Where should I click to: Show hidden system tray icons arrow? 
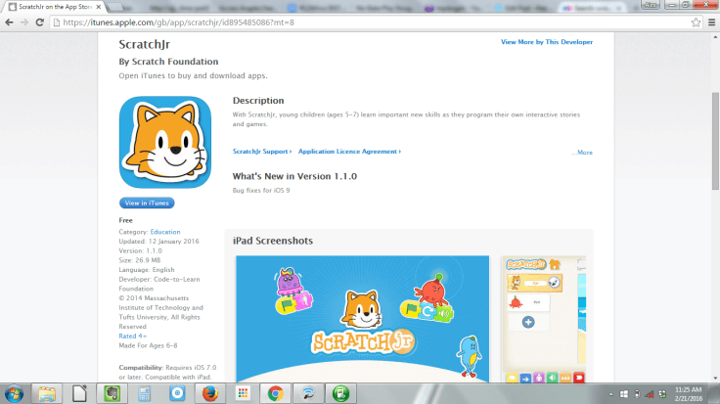(x=610, y=394)
